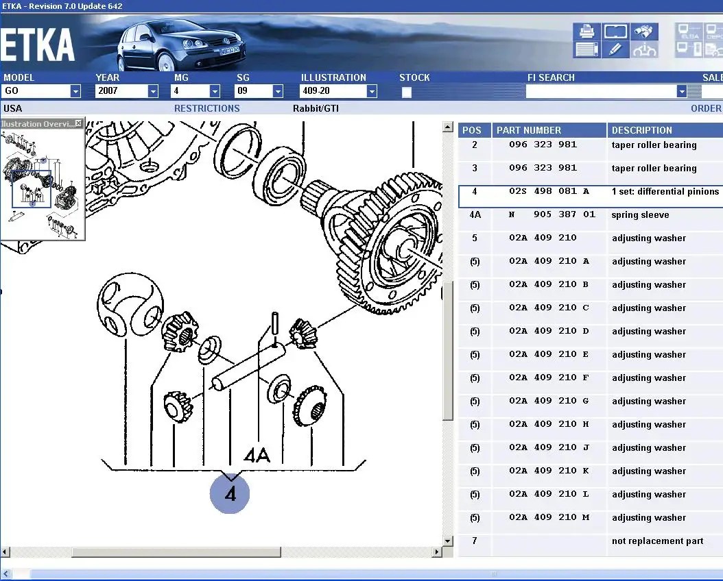Click the ORDER link
This screenshot has width=723, height=581.
pos(706,108)
